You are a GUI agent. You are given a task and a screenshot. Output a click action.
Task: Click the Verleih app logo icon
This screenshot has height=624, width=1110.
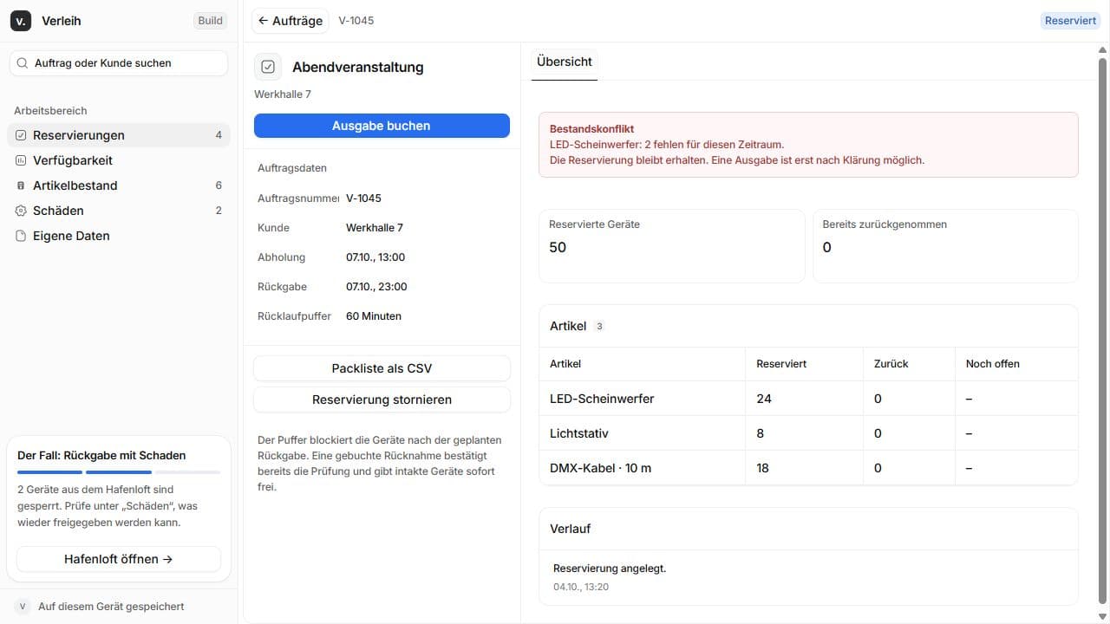tap(21, 21)
